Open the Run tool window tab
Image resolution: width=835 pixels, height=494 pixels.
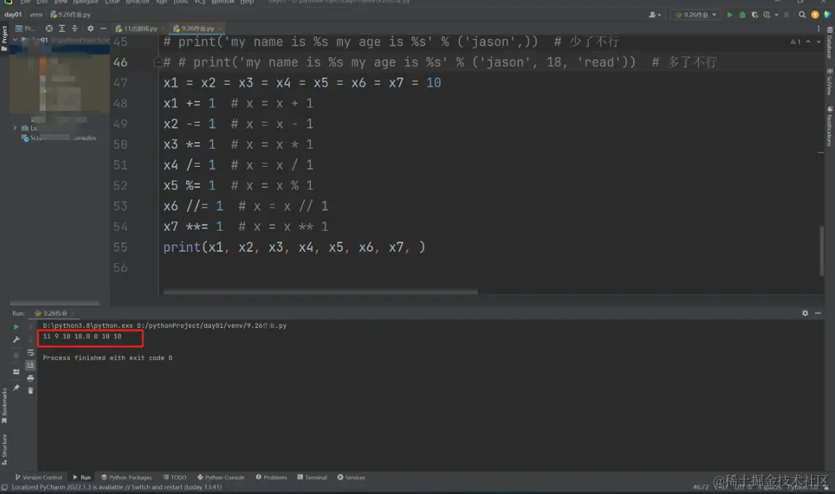(x=82, y=477)
